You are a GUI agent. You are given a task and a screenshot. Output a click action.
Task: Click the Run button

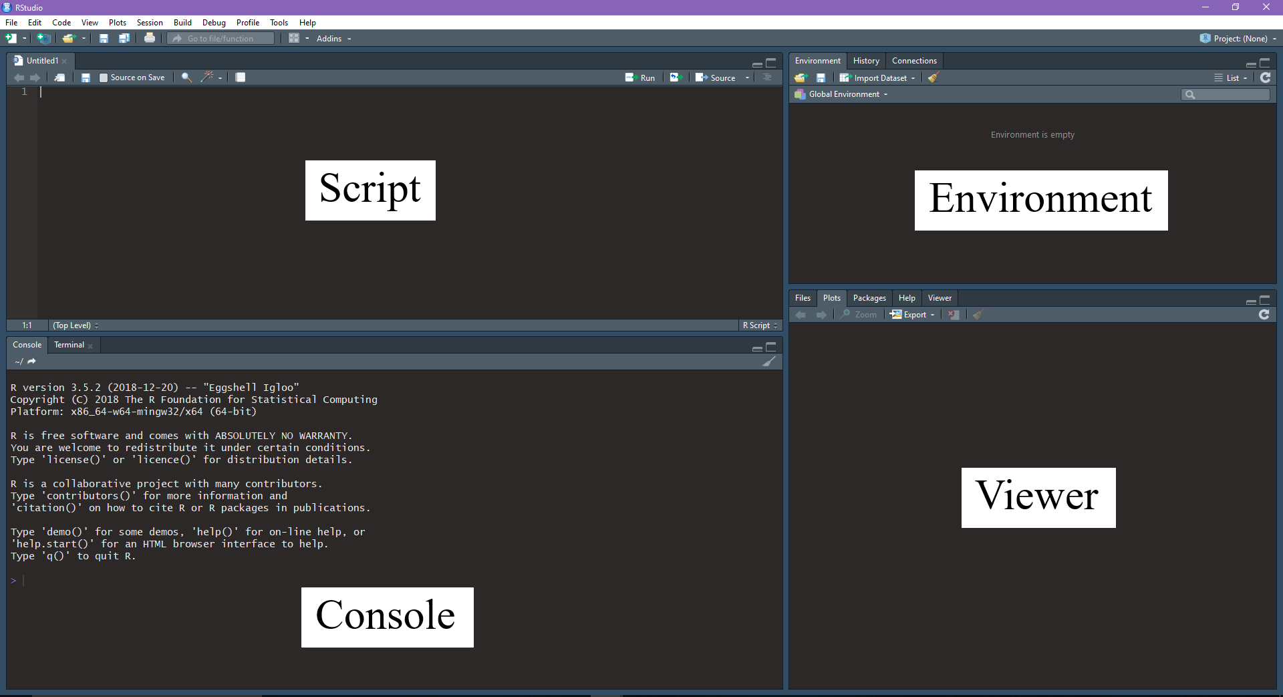coord(640,78)
